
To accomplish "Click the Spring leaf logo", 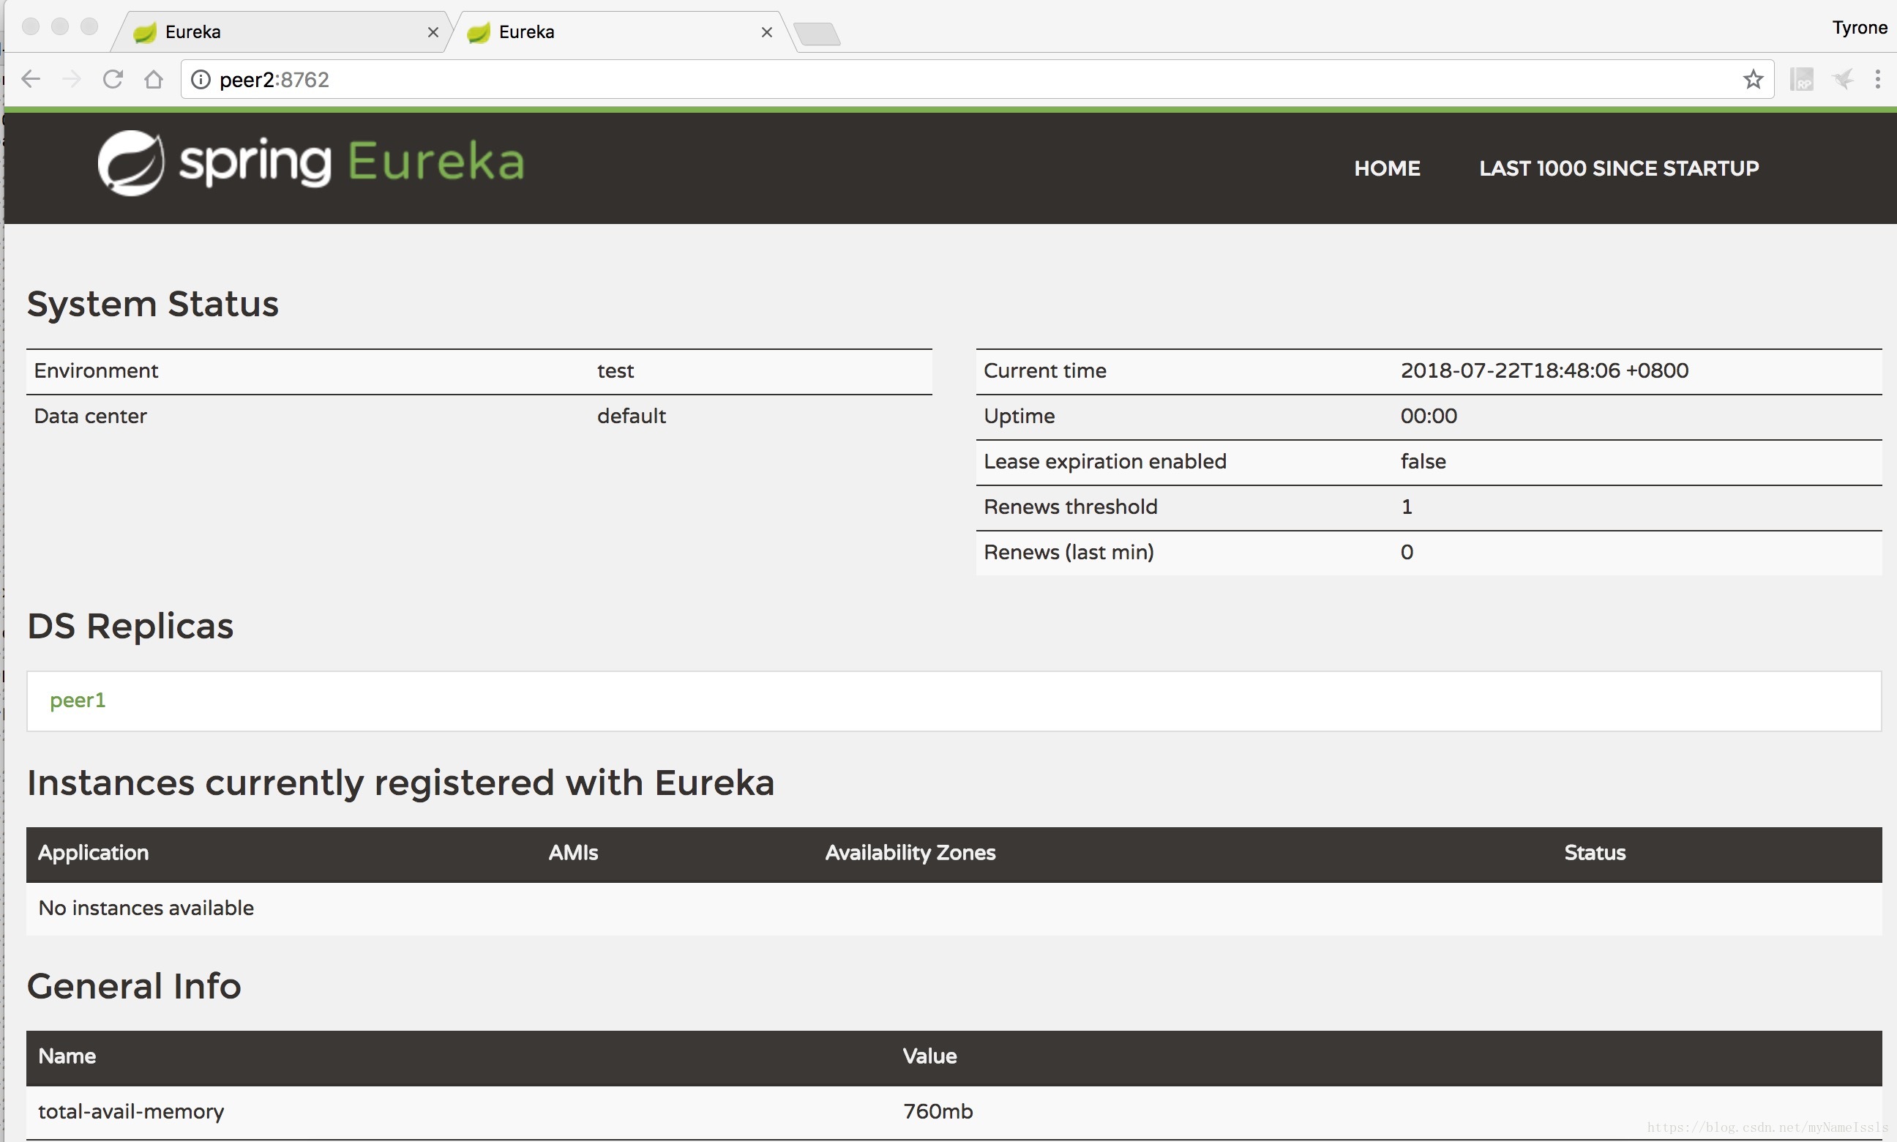I will pos(131,163).
